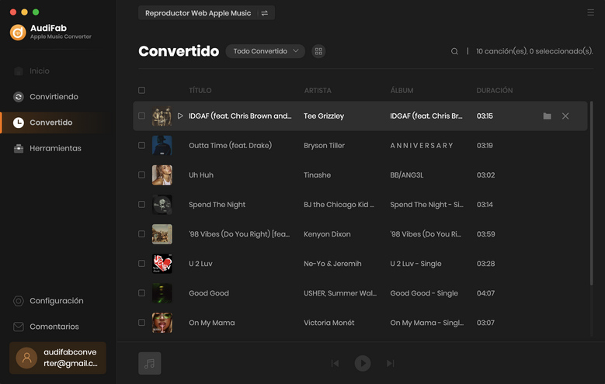Click the switch source arrows icon
Viewport: 605px width, 384px height.
coord(265,13)
